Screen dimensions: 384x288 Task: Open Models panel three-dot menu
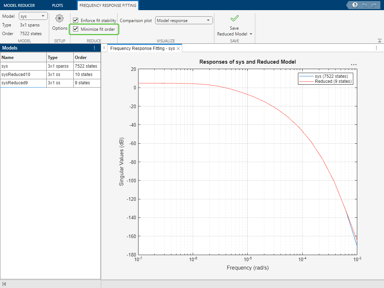tap(94, 48)
